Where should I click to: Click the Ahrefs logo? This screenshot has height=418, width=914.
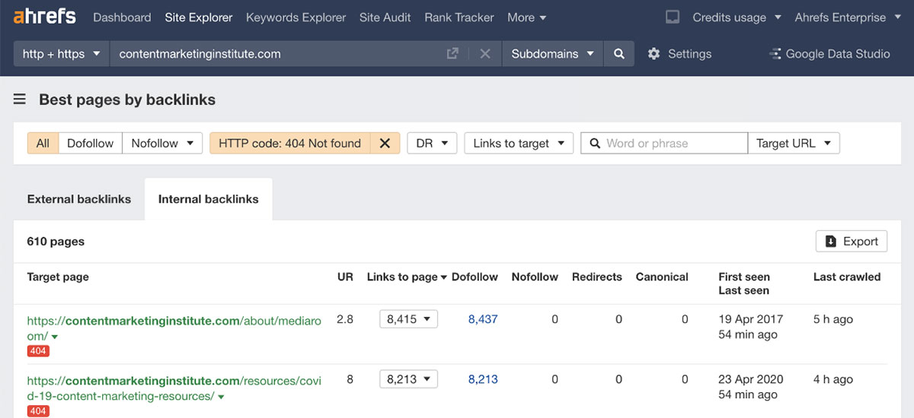pyautogui.click(x=45, y=17)
